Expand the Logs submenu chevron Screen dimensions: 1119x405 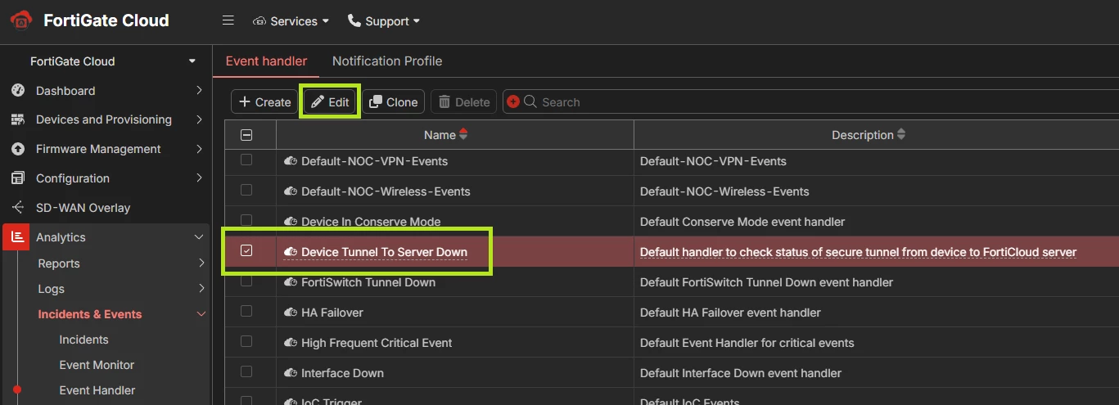[201, 289]
